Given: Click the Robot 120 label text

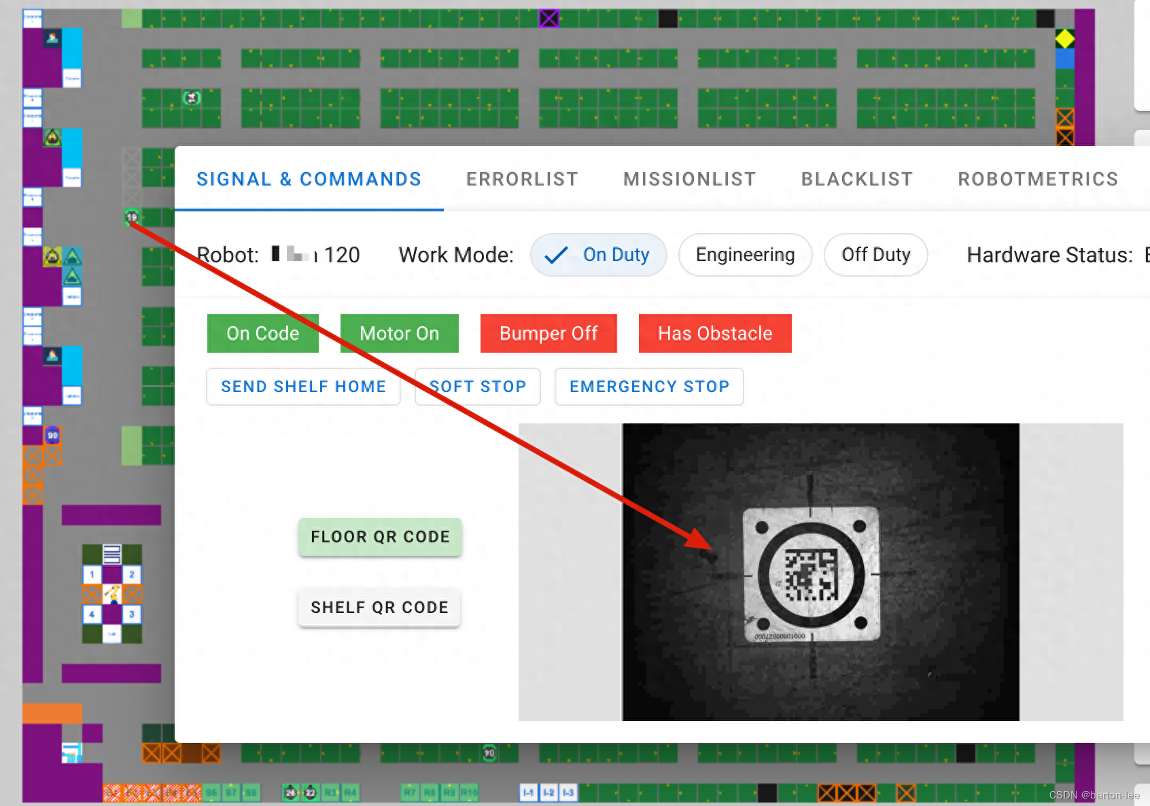Looking at the screenshot, I should click(278, 255).
